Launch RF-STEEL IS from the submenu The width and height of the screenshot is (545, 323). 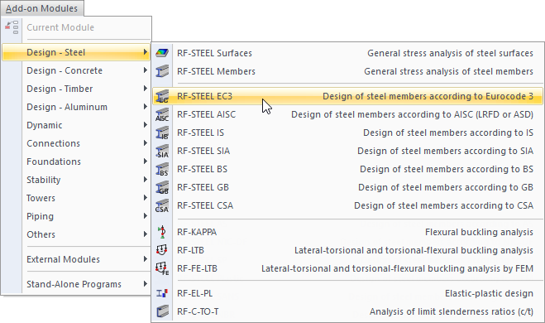tap(347, 133)
